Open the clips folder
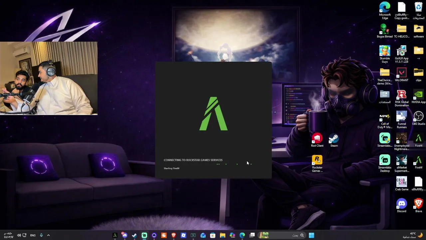 coord(418,75)
